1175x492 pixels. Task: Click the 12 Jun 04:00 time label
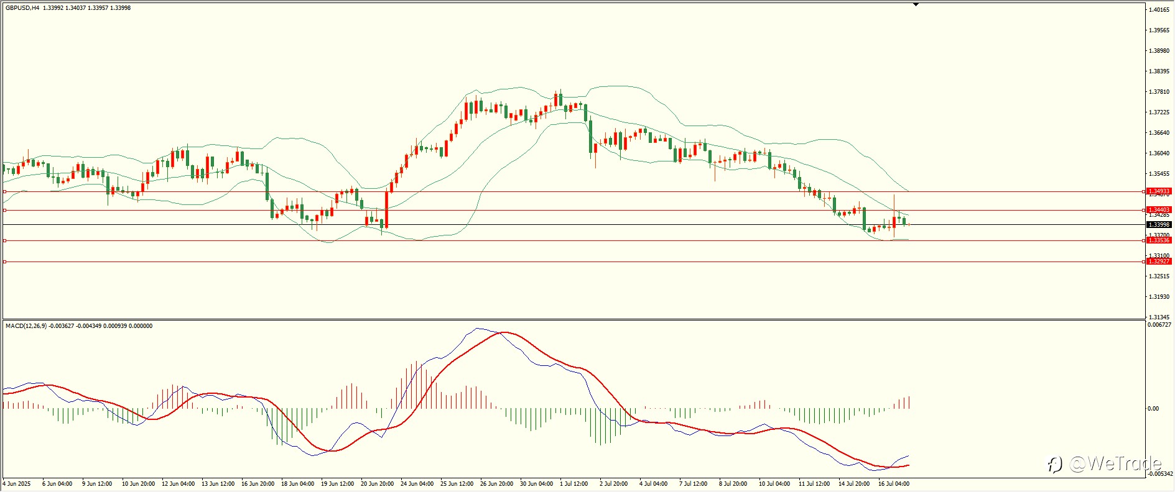[x=179, y=483]
